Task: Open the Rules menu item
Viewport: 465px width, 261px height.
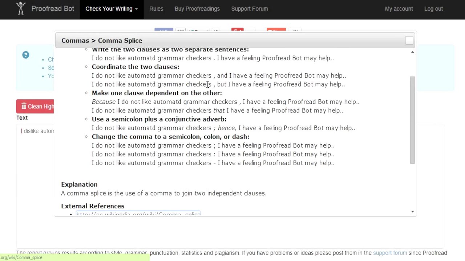Action: click(156, 9)
